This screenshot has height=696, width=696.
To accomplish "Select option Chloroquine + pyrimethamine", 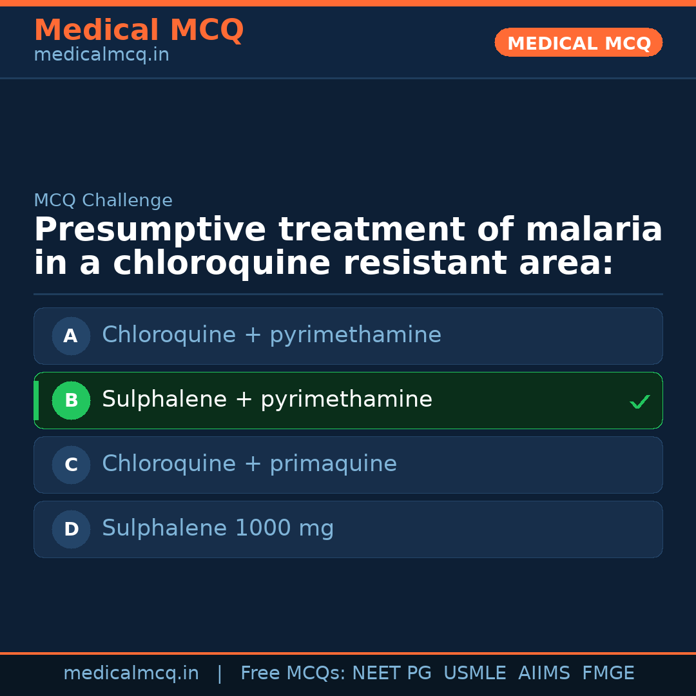I will (x=271, y=335).
